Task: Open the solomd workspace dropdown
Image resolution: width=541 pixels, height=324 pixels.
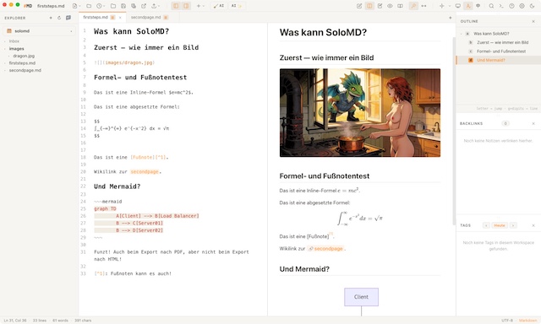Action: tap(40, 31)
